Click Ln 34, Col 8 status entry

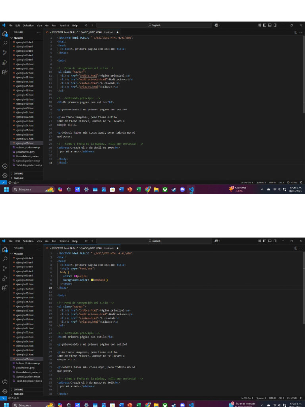(x=247, y=182)
